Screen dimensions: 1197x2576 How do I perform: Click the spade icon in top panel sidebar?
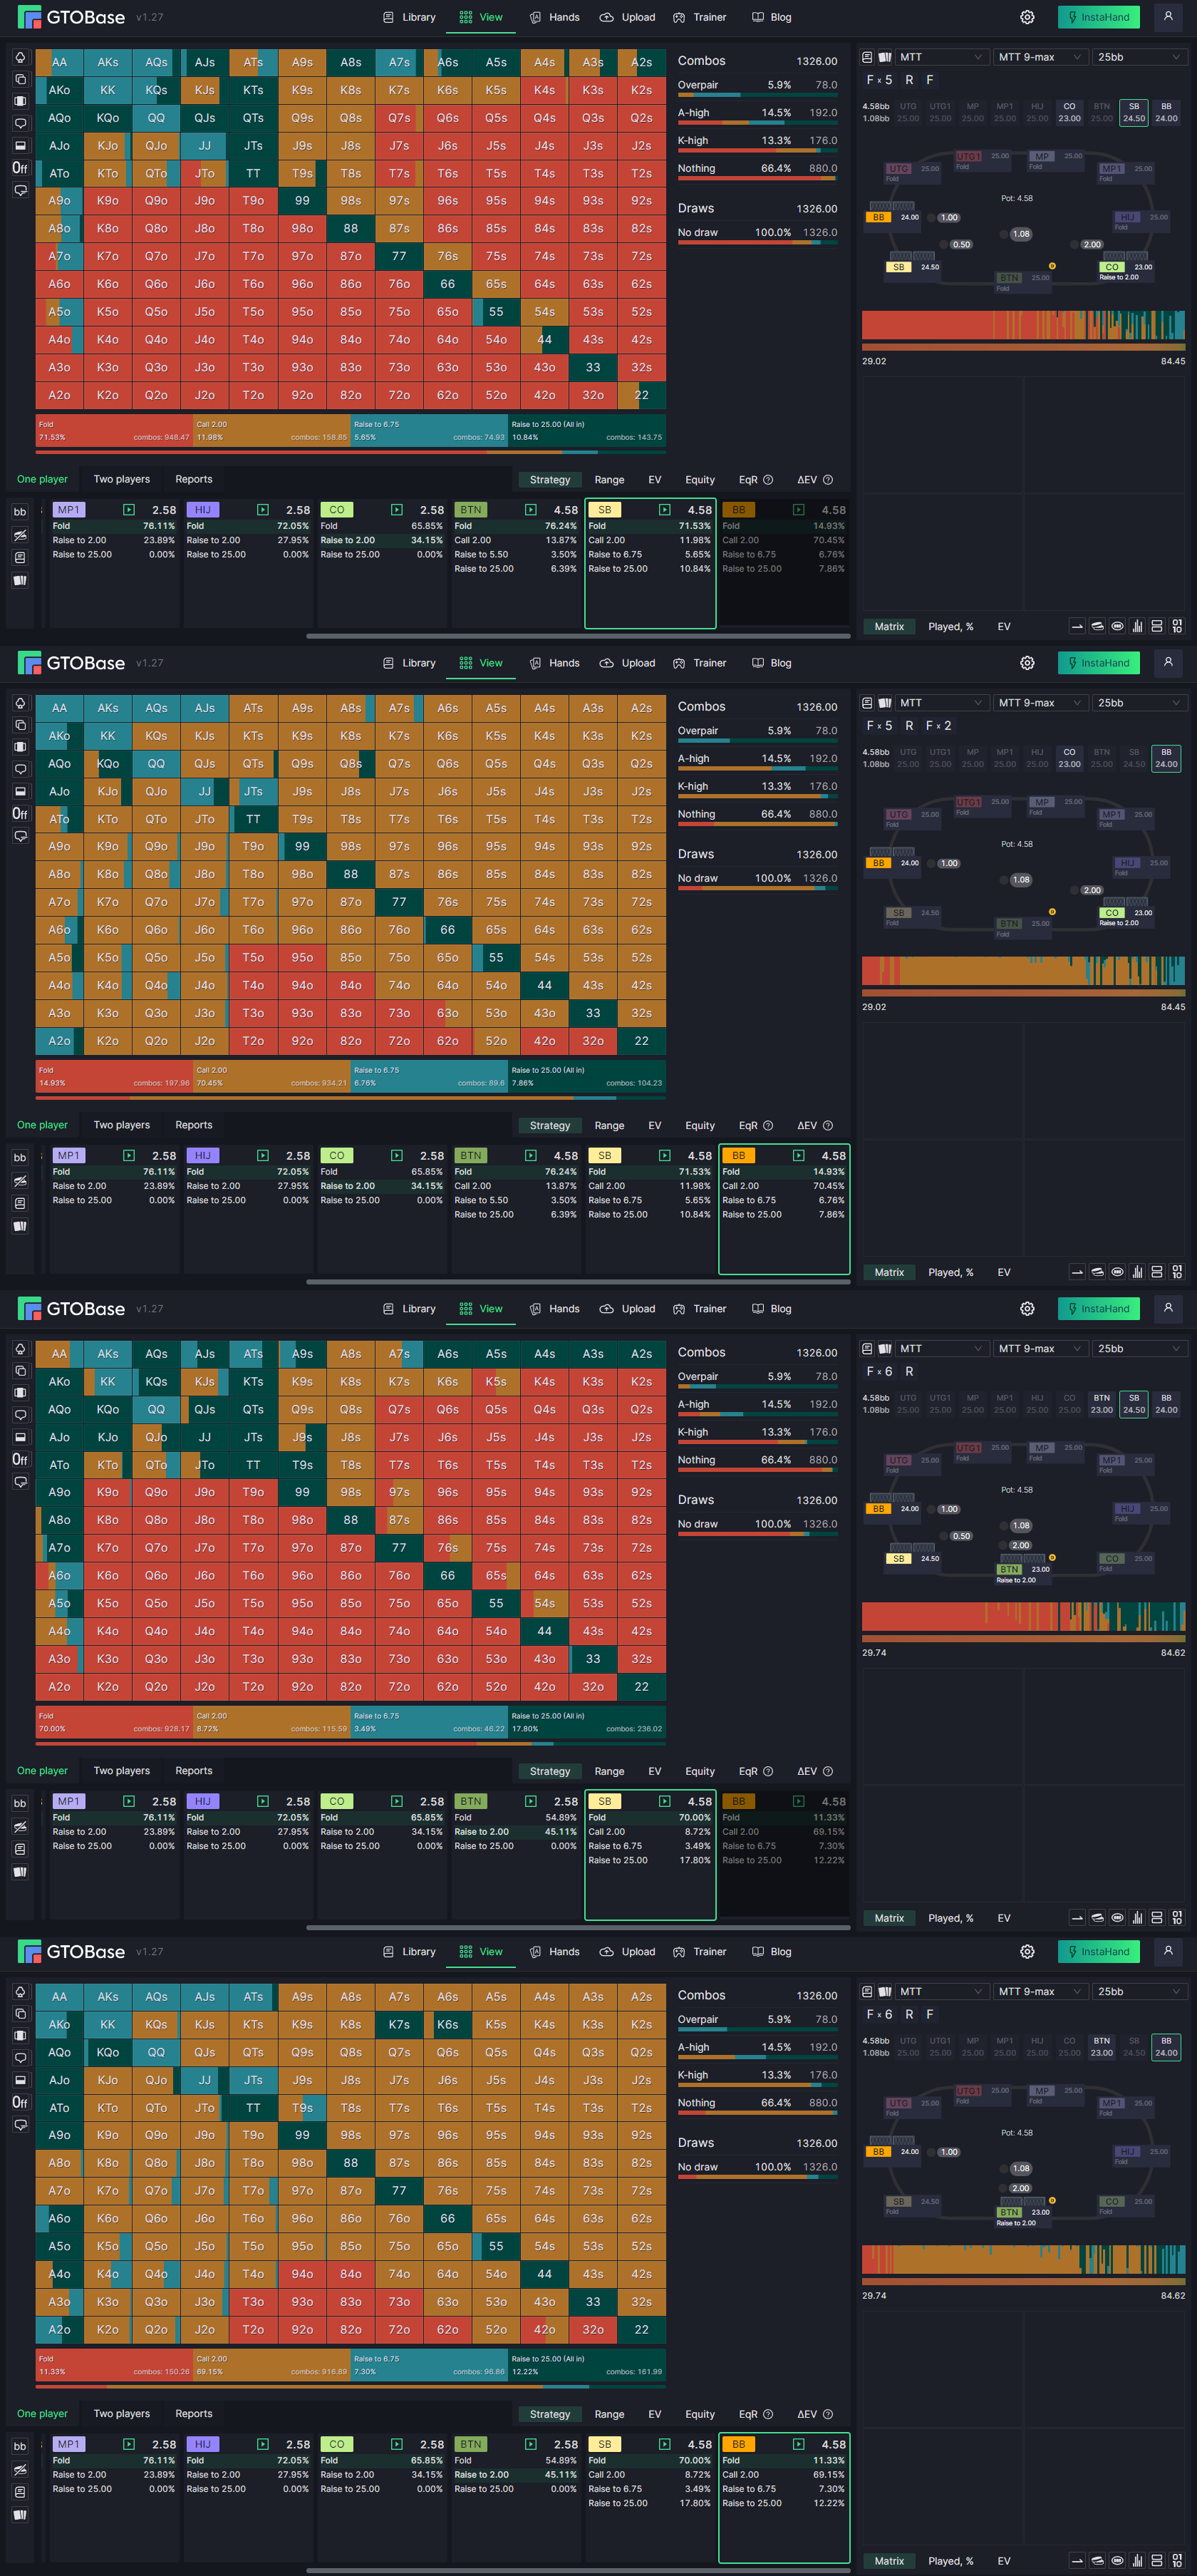[x=20, y=57]
